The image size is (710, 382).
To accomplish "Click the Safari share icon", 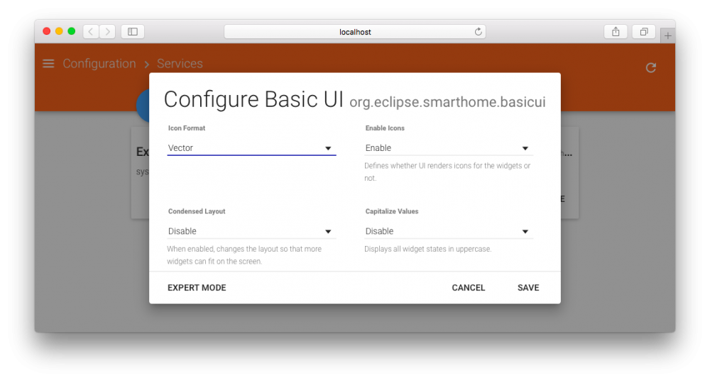I will click(616, 31).
